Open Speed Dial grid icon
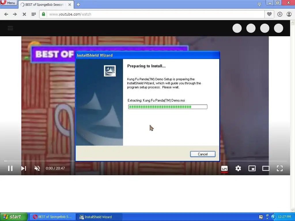Screen dimensions: 295x221 click(34, 14)
